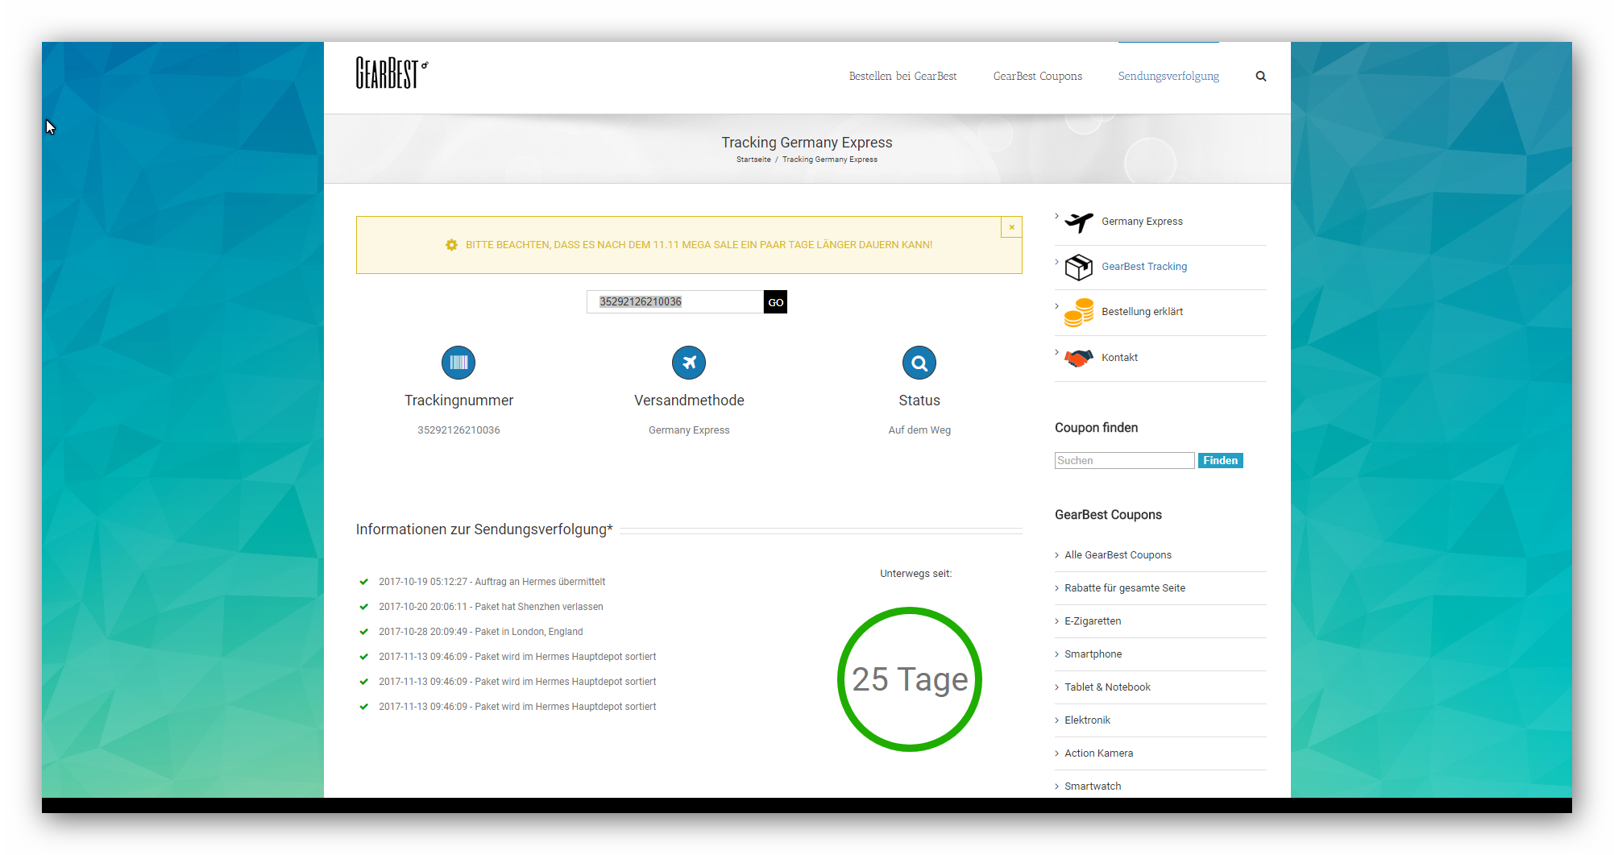This screenshot has height=855, width=1614.
Task: Click the 35292126210036 number under Trackingnummer
Action: point(458,430)
